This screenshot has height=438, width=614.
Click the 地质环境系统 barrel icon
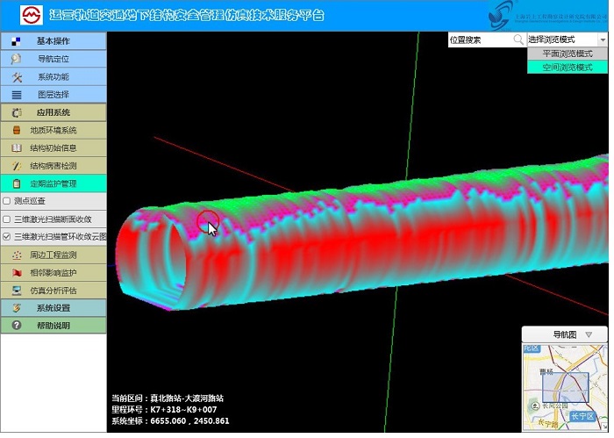(16, 131)
